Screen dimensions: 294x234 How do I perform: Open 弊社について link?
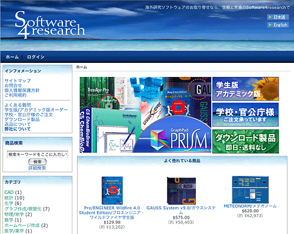click(18, 129)
